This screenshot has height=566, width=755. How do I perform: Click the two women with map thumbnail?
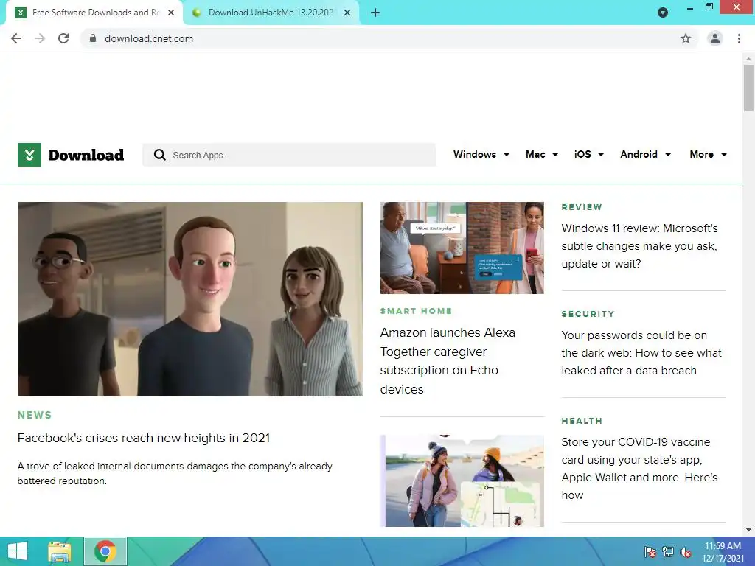coord(462,481)
